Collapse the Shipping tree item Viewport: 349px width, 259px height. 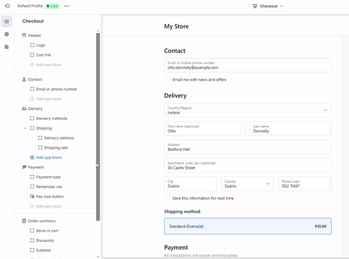click(x=25, y=128)
